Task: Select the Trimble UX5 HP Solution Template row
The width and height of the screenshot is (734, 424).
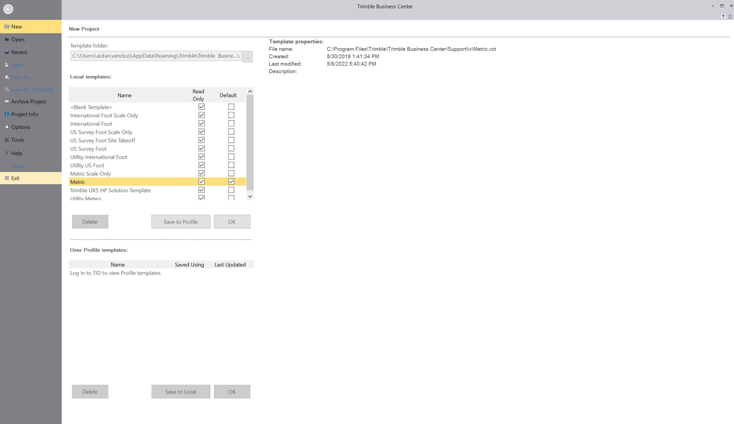Action: coord(157,190)
